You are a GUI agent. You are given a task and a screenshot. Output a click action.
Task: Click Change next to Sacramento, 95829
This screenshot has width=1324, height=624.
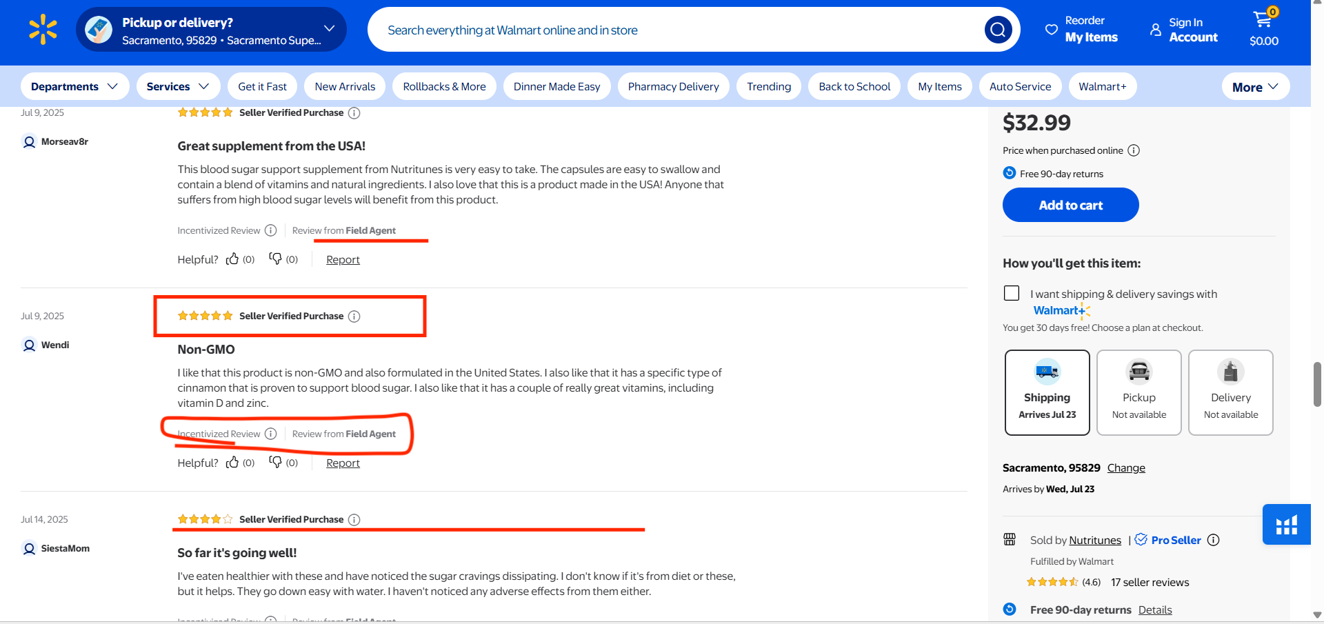pyautogui.click(x=1126, y=467)
